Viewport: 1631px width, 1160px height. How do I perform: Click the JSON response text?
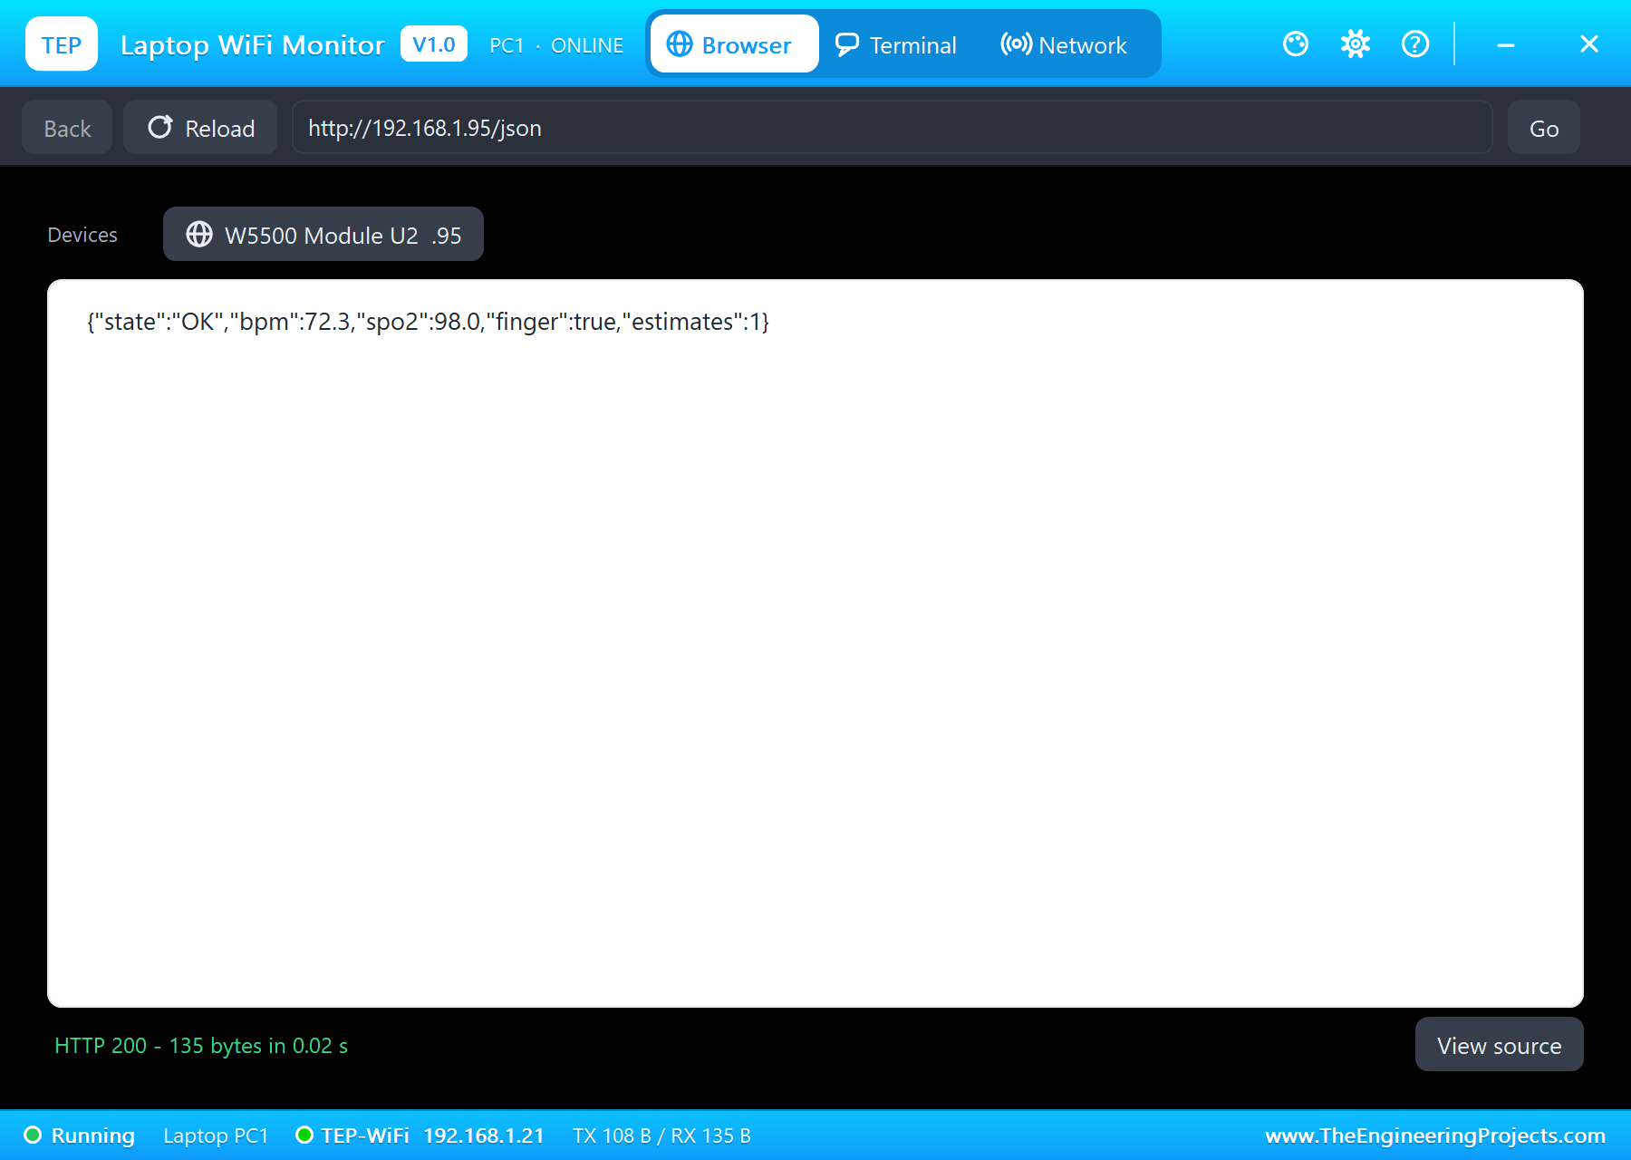click(428, 322)
